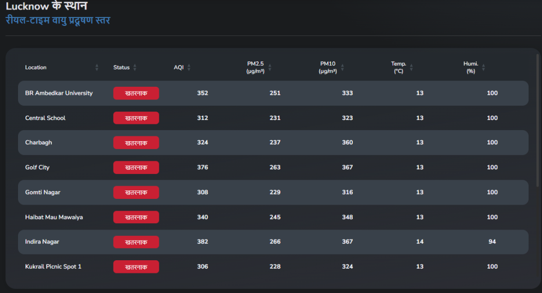Viewport: 542px width, 293px height.
Task: Sort table by Location column arrows
Action: [x=97, y=68]
